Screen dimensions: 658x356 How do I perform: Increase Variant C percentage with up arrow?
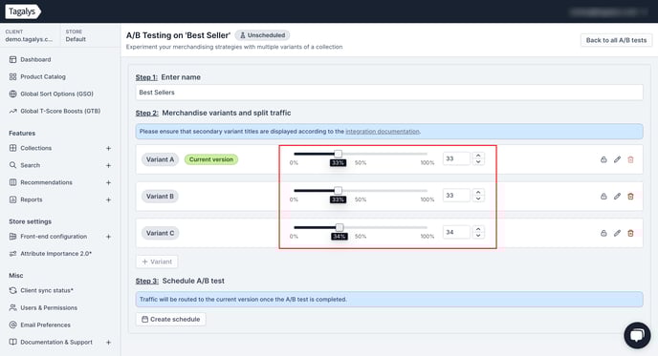click(x=478, y=229)
